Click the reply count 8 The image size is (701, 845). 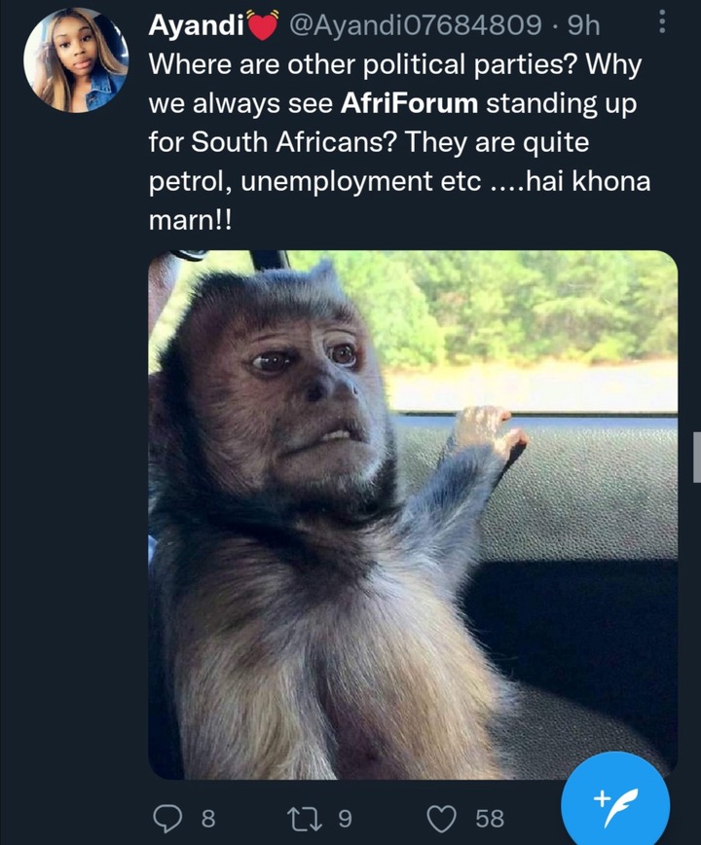pyautogui.click(x=208, y=819)
